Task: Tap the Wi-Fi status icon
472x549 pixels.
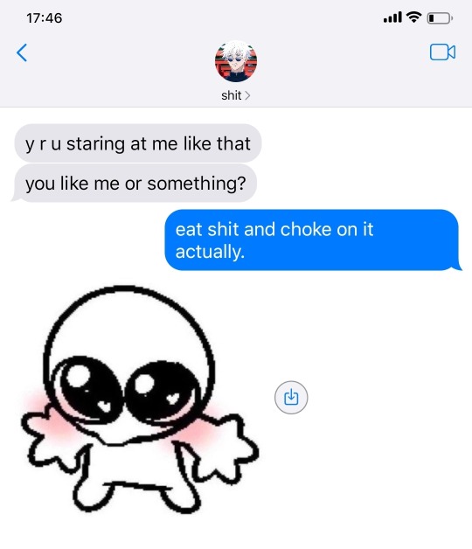Action: tap(414, 17)
